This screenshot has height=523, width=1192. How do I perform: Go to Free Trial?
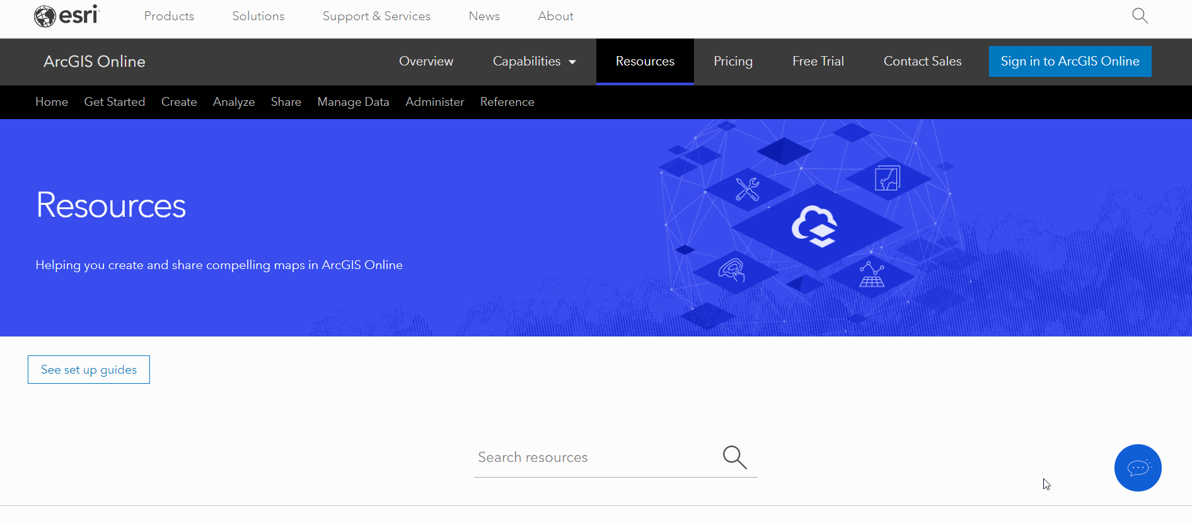[818, 61]
